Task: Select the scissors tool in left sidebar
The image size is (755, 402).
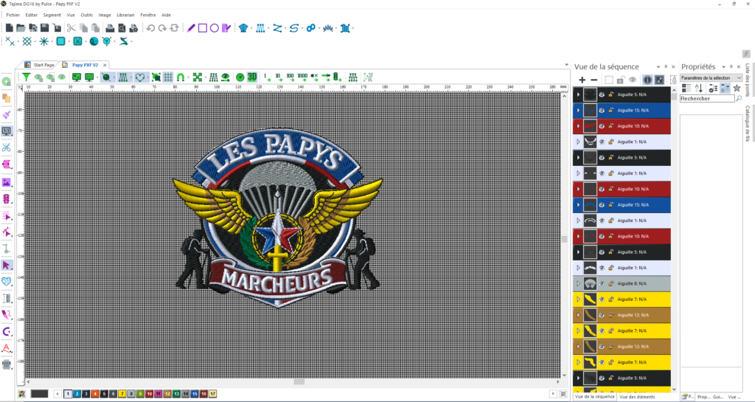Action: (x=6, y=148)
